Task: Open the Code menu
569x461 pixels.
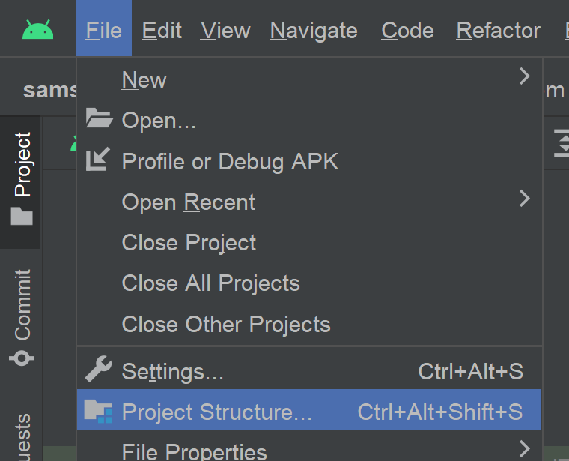Action: pyautogui.click(x=407, y=31)
